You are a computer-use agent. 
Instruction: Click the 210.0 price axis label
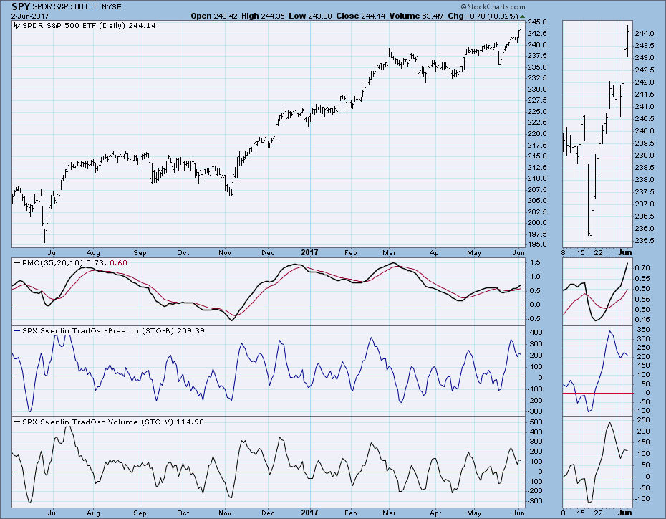tap(538, 178)
